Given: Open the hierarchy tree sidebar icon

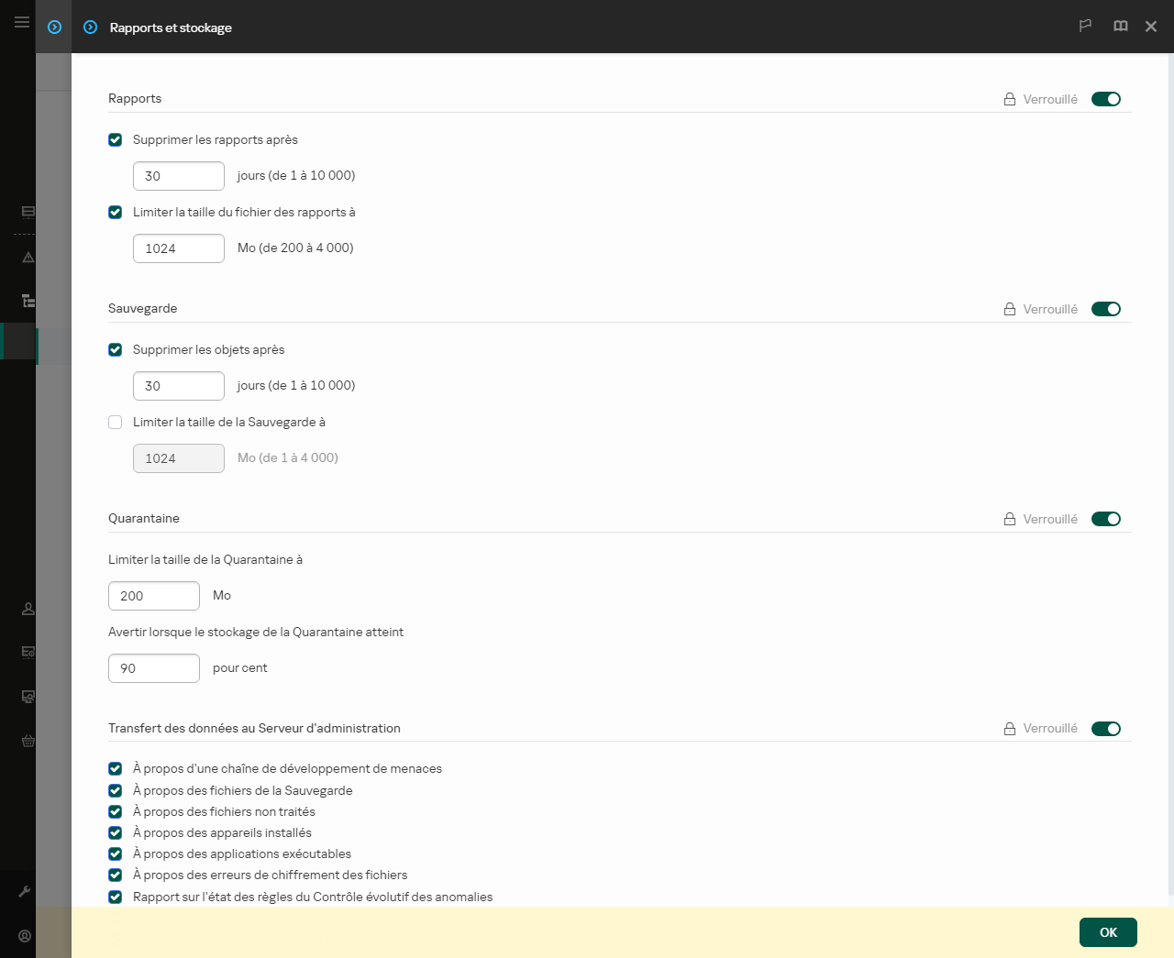Looking at the screenshot, I should tap(28, 301).
